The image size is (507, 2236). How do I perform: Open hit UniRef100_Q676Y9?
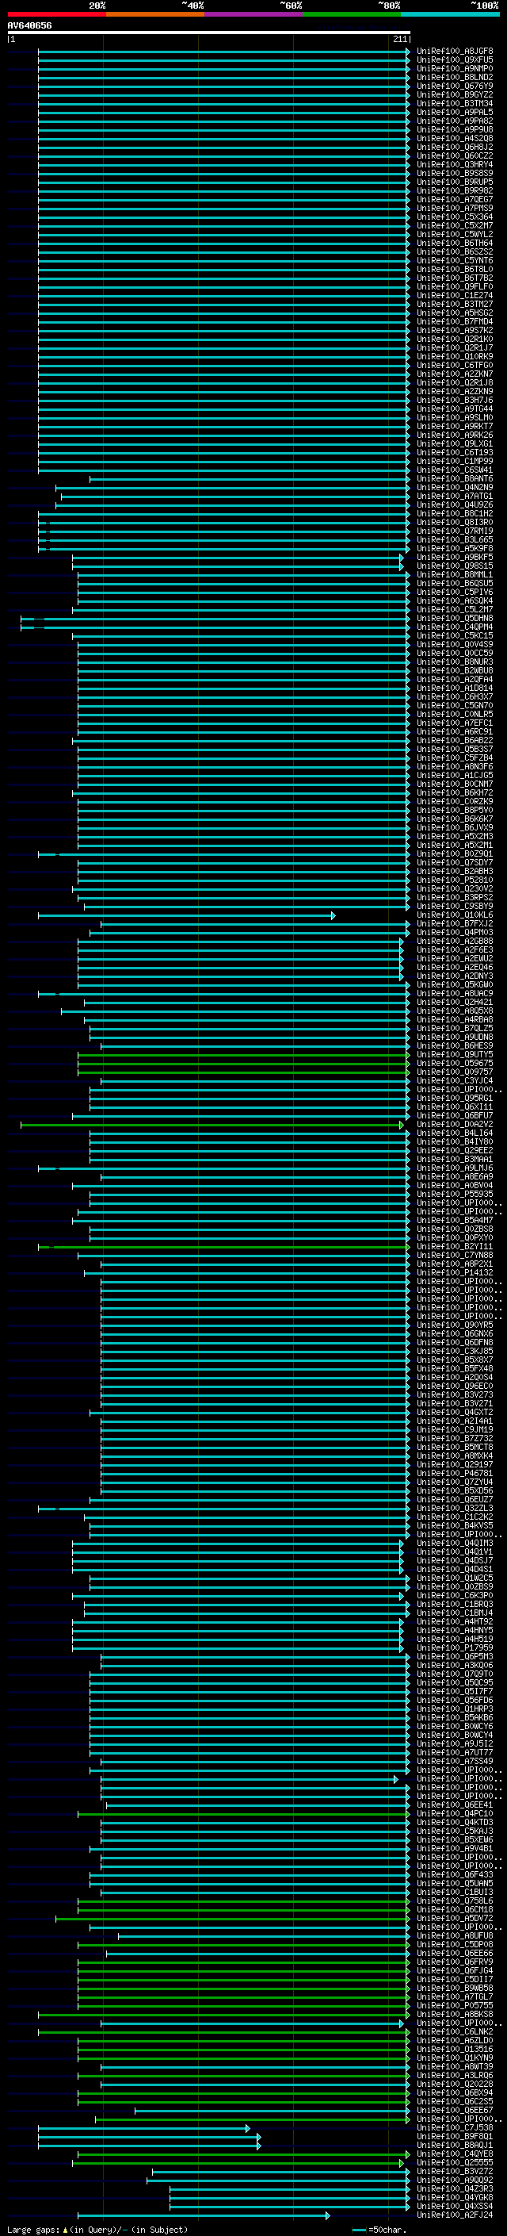454,86
